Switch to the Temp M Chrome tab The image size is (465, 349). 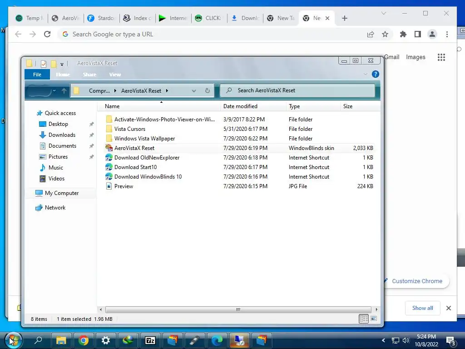(30, 18)
